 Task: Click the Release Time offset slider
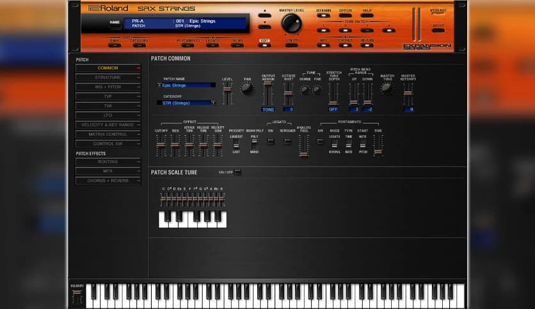coord(204,146)
